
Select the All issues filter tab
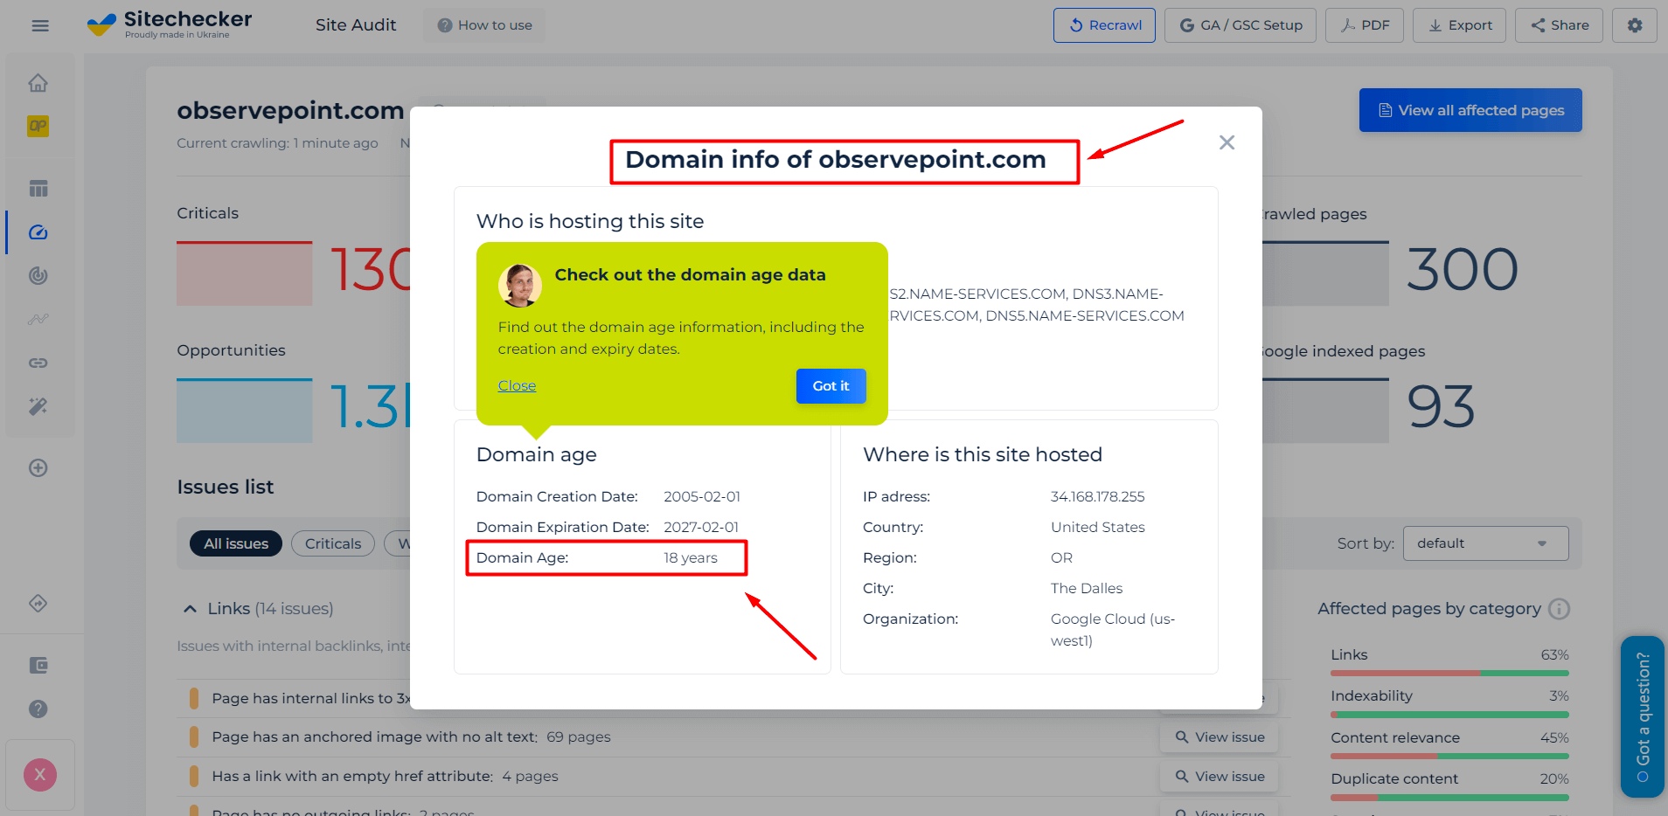tap(236, 543)
